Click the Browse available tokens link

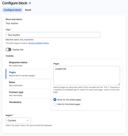click(39, 43)
